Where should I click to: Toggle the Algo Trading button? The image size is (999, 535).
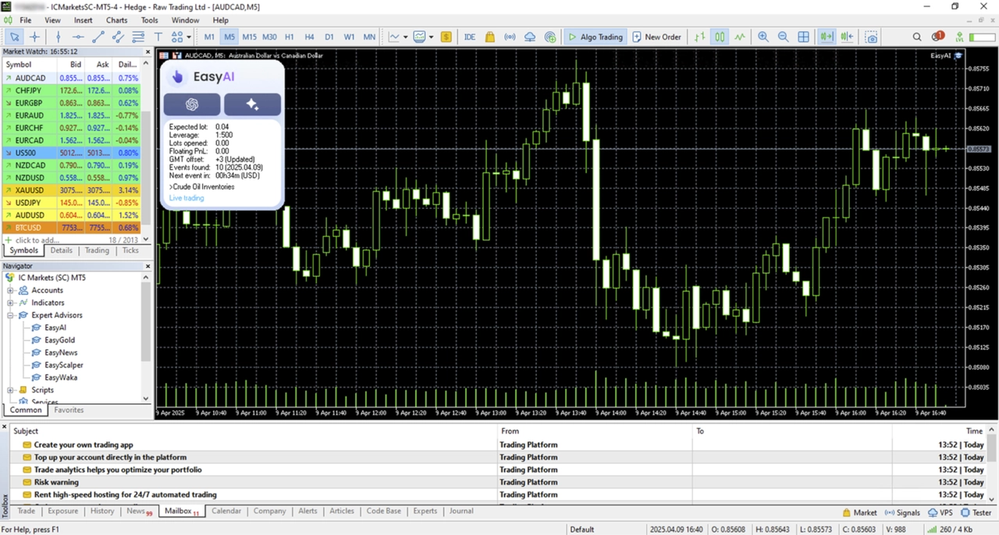[x=595, y=37]
